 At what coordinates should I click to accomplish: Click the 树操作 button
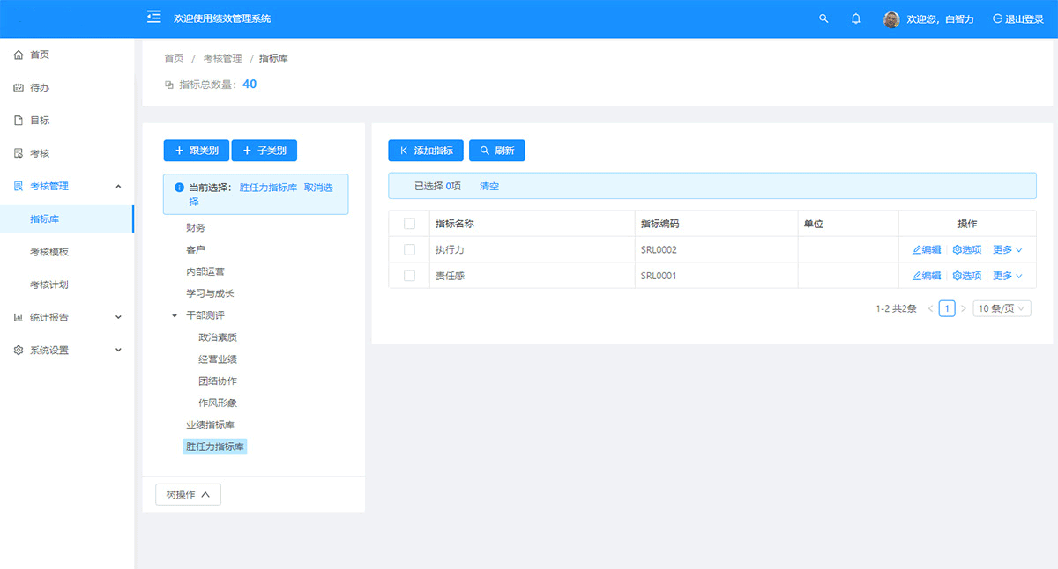click(188, 494)
